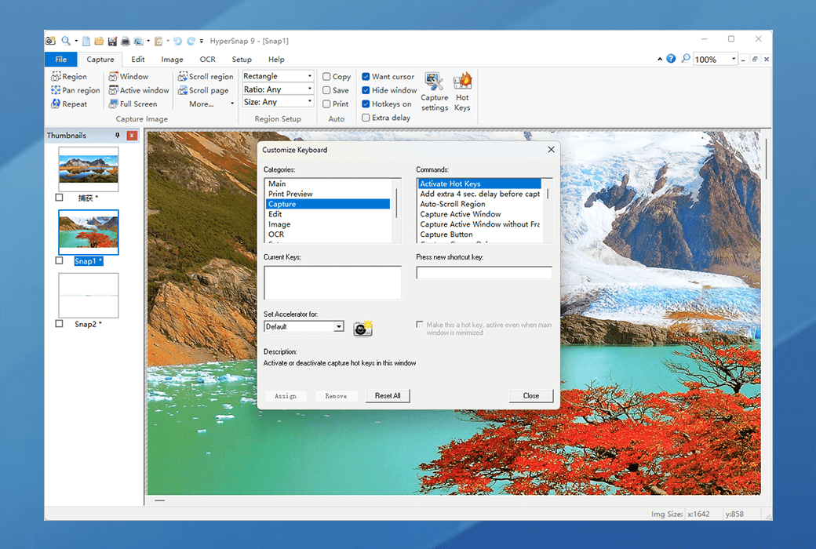Open the Hot Keys settings
Viewport: 816px width, 549px height.
(462, 92)
